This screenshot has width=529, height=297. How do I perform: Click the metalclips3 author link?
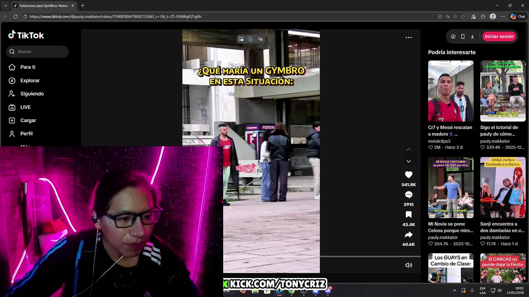[439, 141]
